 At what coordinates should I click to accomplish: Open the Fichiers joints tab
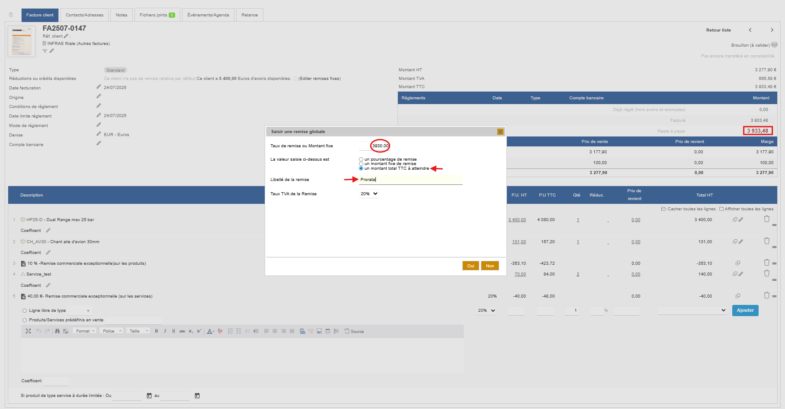point(157,15)
